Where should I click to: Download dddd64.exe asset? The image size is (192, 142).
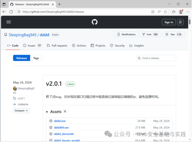point(61,127)
